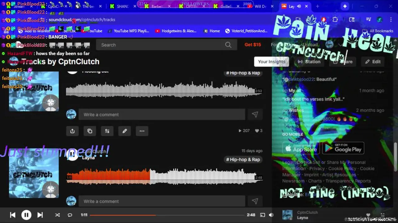The width and height of the screenshot is (398, 223).
Task: Open the Layna track title
Action: 88,158
